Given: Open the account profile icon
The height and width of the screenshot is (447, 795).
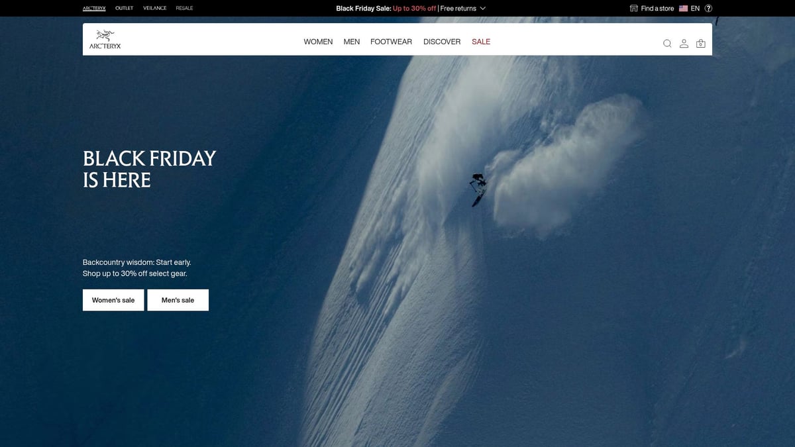Looking at the screenshot, I should point(684,44).
